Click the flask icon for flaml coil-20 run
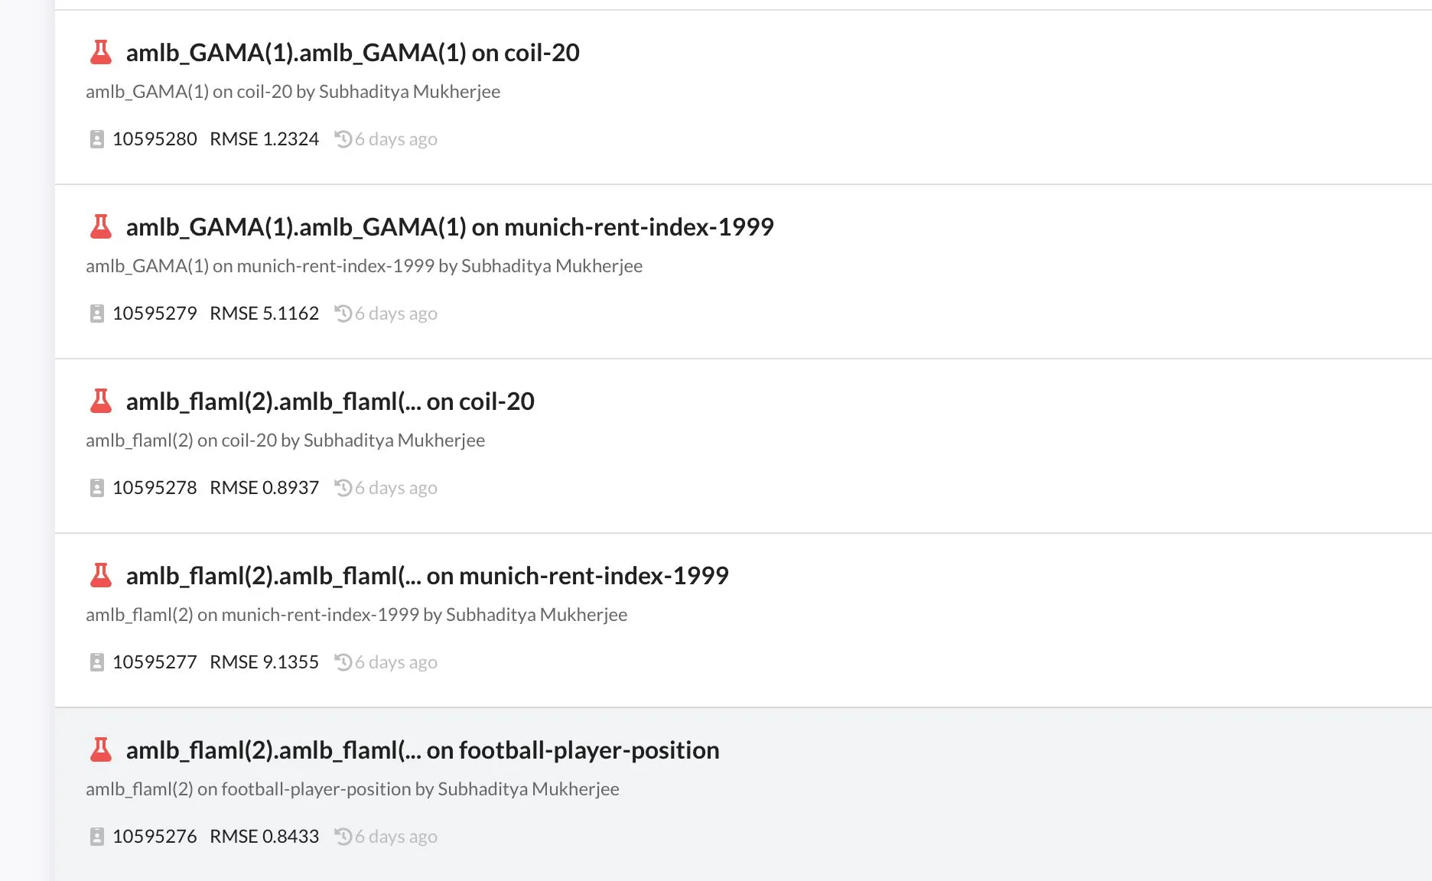This screenshot has width=1432, height=881. point(101,401)
